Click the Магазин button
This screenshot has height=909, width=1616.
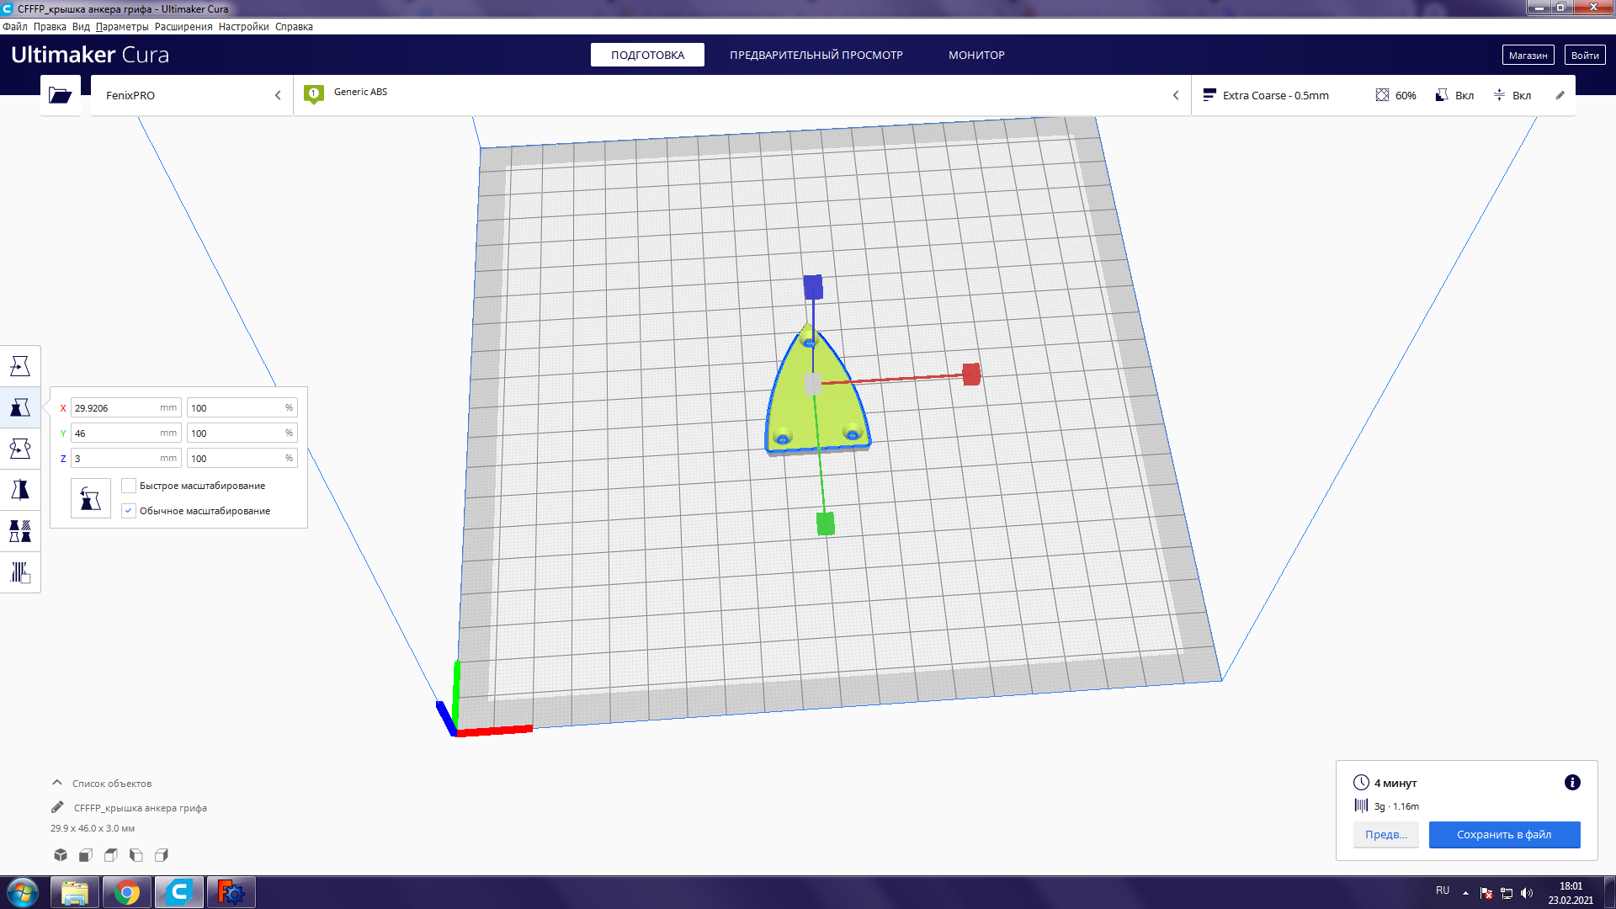pos(1527,55)
